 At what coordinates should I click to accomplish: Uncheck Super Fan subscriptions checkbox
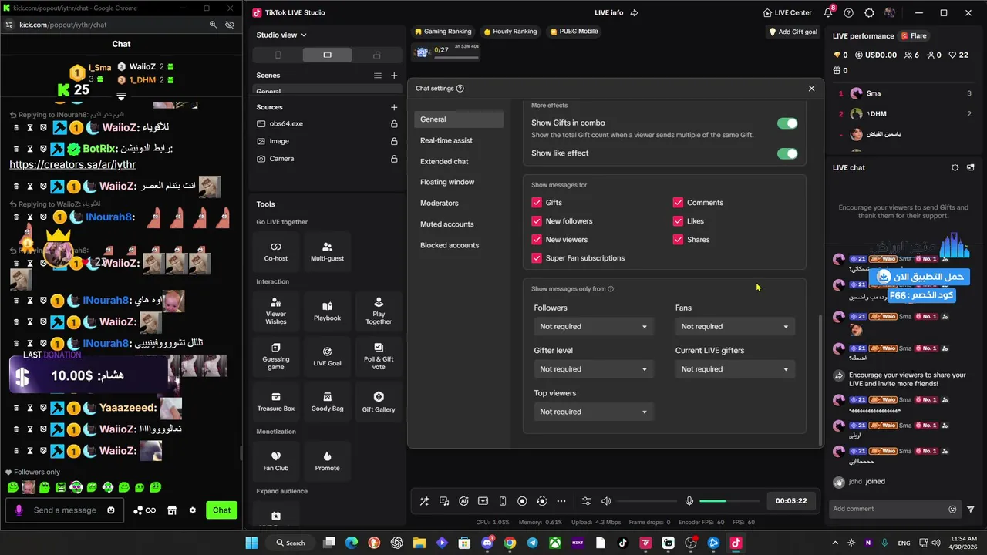click(537, 258)
